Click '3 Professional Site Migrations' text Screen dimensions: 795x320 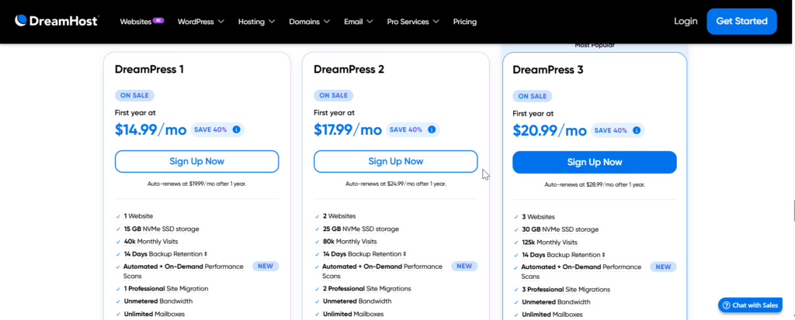(566, 290)
